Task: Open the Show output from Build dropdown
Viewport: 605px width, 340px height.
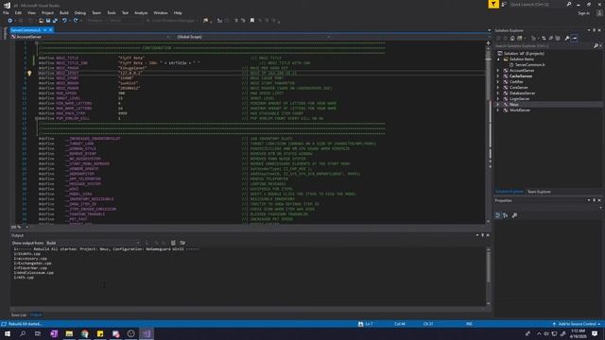Action: 93,243
